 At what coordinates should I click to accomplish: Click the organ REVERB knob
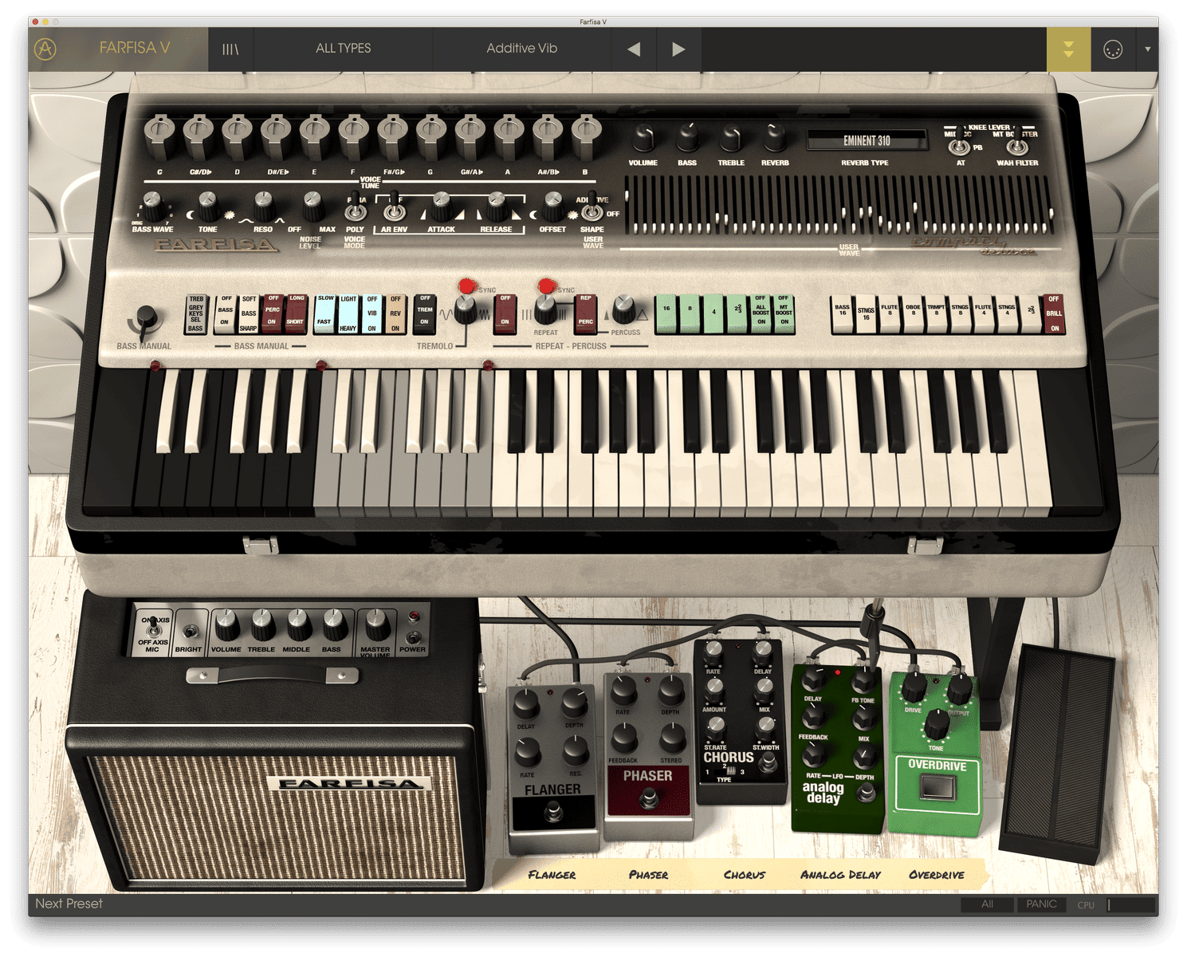pos(774,139)
